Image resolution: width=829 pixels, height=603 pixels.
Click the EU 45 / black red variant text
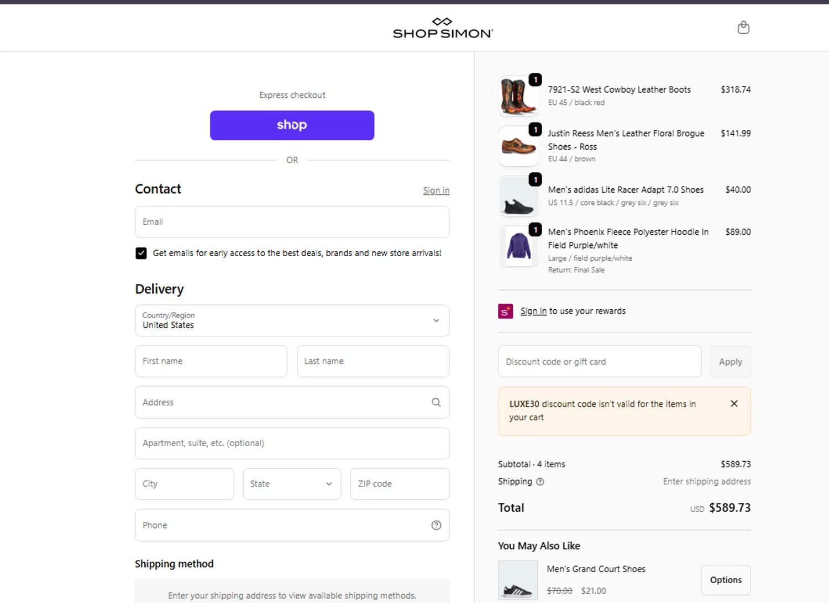point(576,103)
